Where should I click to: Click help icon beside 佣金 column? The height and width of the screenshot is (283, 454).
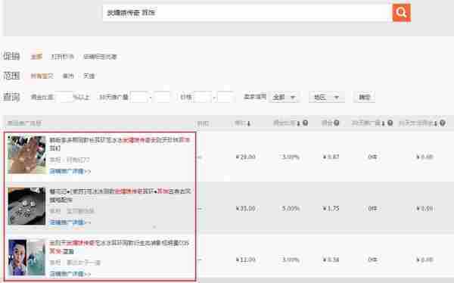[x=336, y=123]
